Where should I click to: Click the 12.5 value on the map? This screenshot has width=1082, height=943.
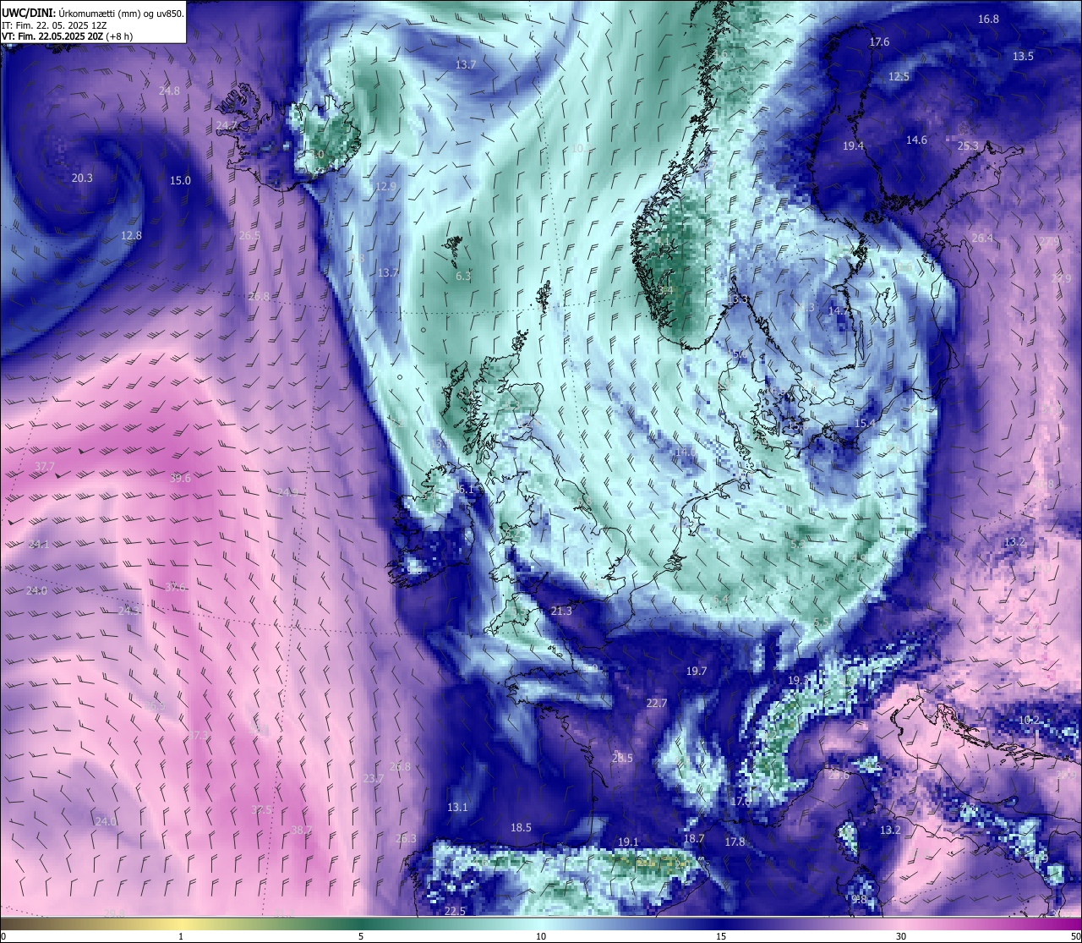(899, 77)
